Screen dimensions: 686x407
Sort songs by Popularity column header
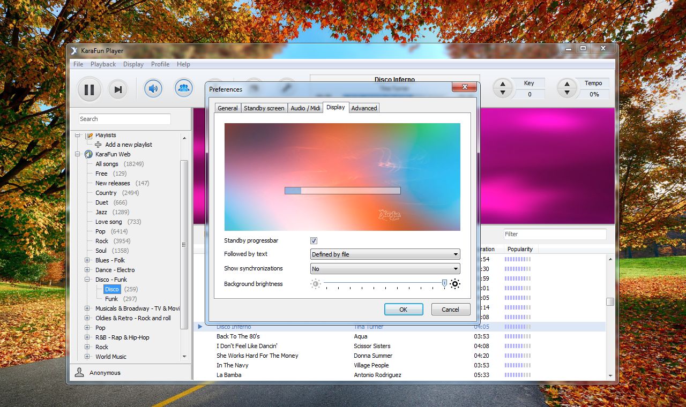(520, 249)
